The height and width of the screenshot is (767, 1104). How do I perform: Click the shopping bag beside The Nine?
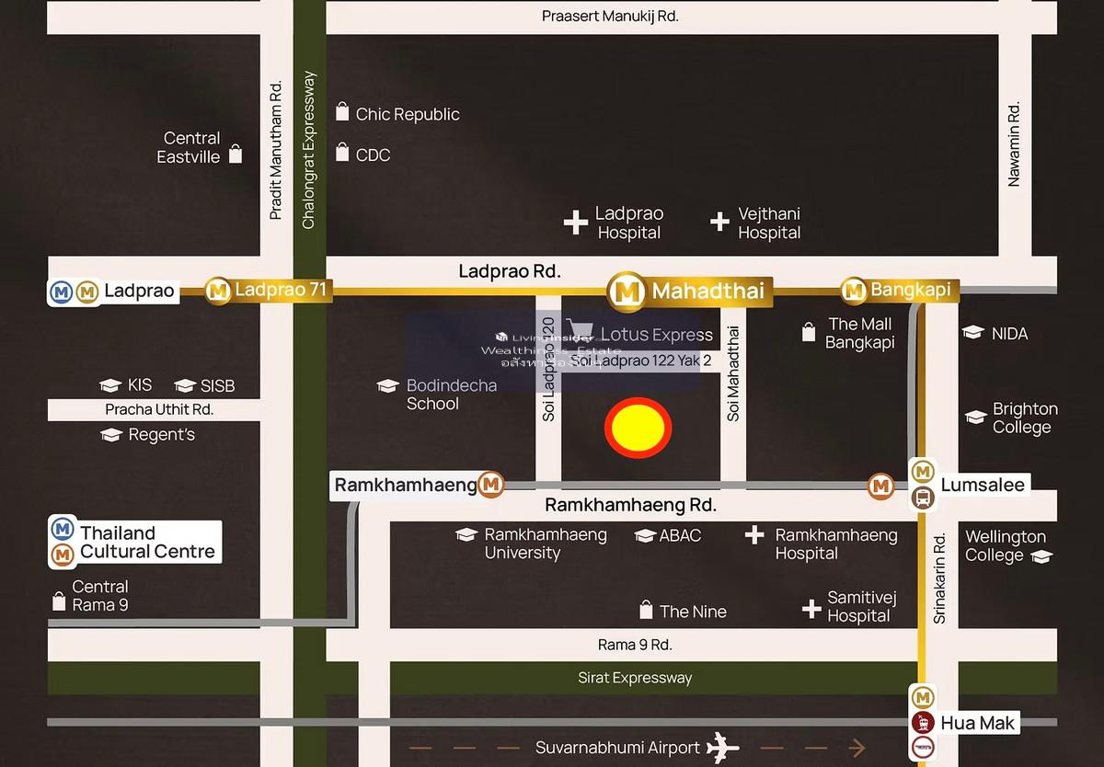(x=646, y=611)
